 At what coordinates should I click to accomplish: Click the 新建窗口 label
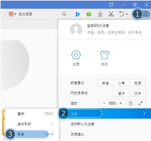pyautogui.click(x=77, y=83)
